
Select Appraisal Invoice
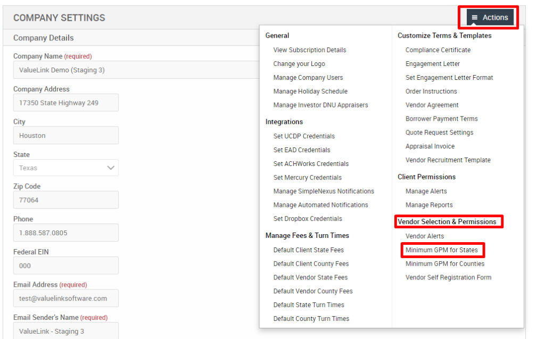(430, 146)
